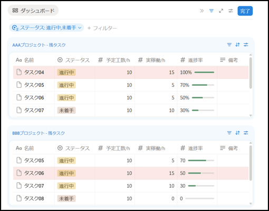Click the down arrow of the AAA table scrollbar
269x211 pixels.
tap(251, 115)
